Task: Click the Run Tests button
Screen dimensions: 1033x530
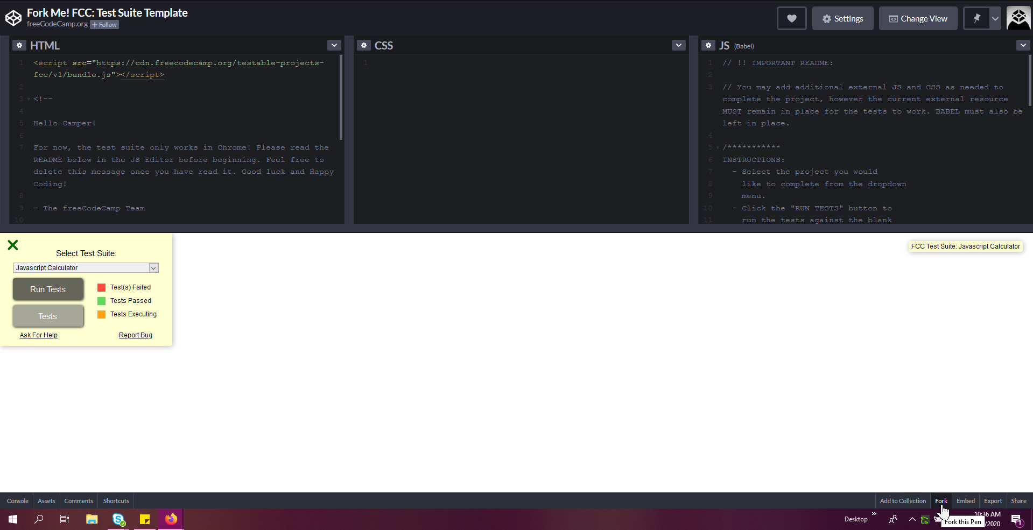Action: 48,289
